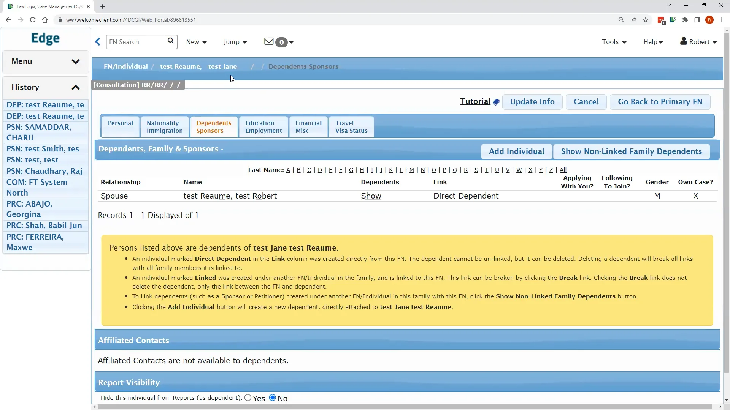Switch to the Personal tab
Image resolution: width=730 pixels, height=410 pixels.
120,126
